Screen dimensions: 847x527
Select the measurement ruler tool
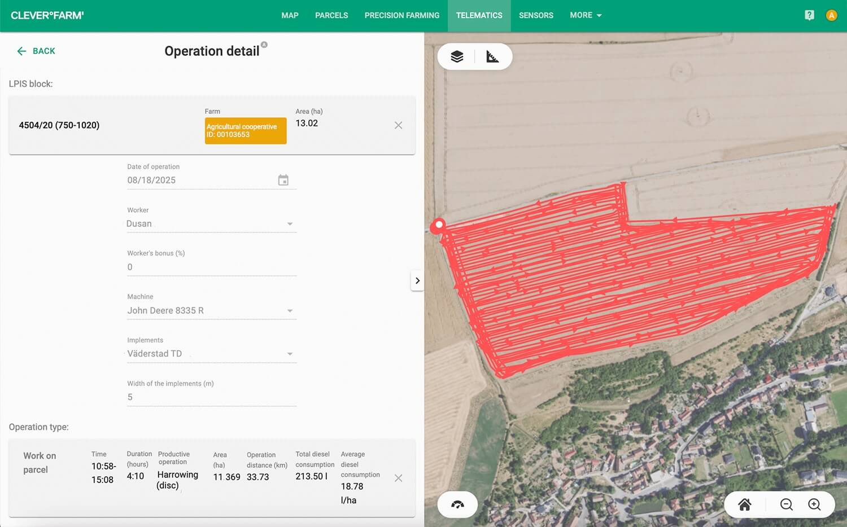click(492, 56)
